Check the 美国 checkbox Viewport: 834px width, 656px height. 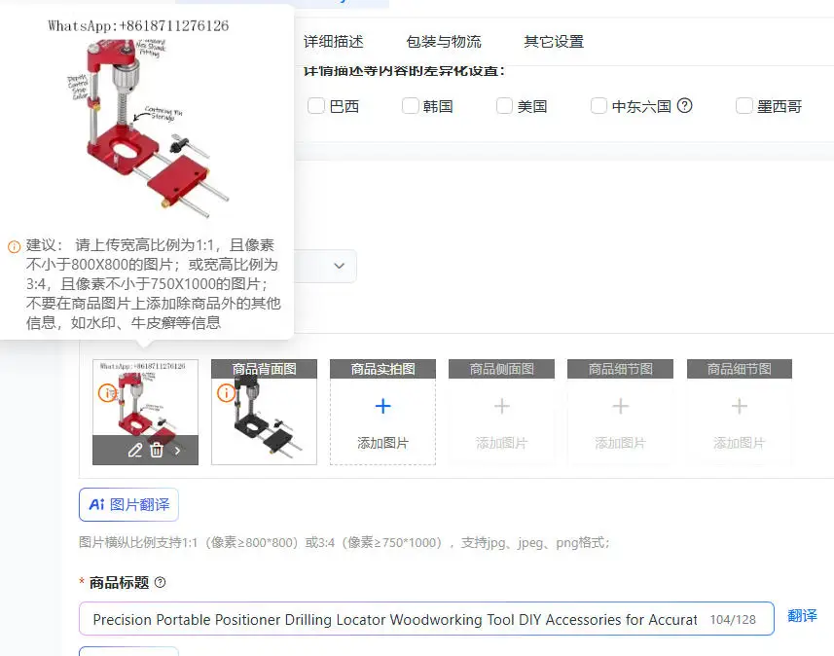504,106
